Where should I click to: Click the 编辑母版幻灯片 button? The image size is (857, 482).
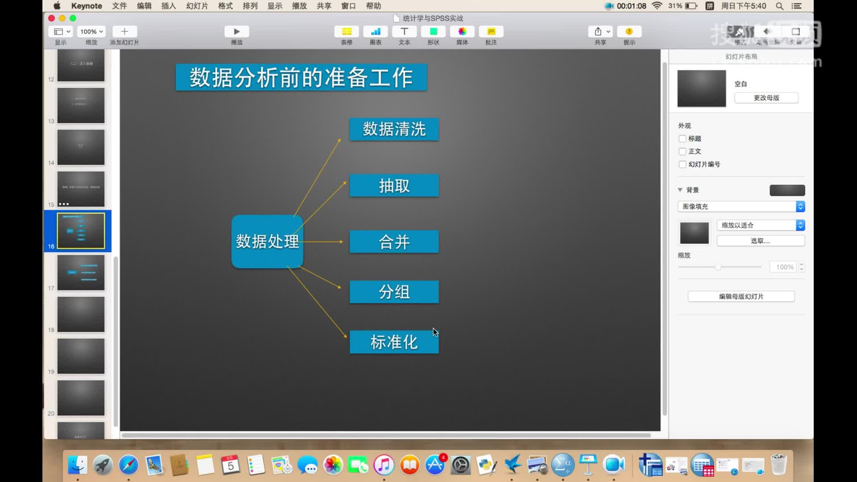(741, 296)
